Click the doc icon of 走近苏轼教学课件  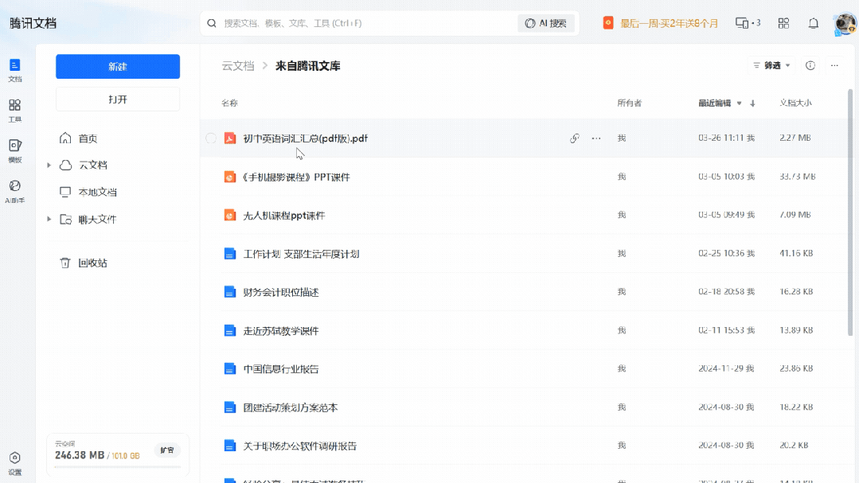coord(230,331)
